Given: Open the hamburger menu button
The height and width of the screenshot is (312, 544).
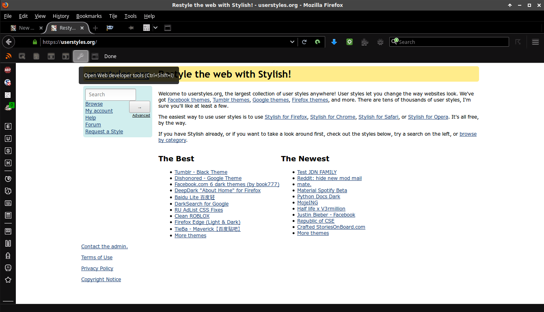Looking at the screenshot, I should click(x=535, y=42).
